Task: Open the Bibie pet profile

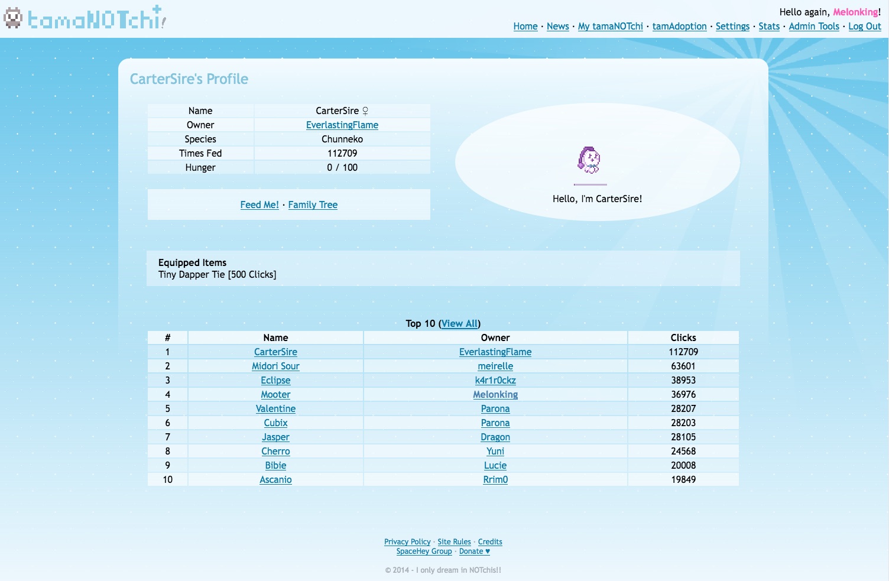Action: pos(275,466)
